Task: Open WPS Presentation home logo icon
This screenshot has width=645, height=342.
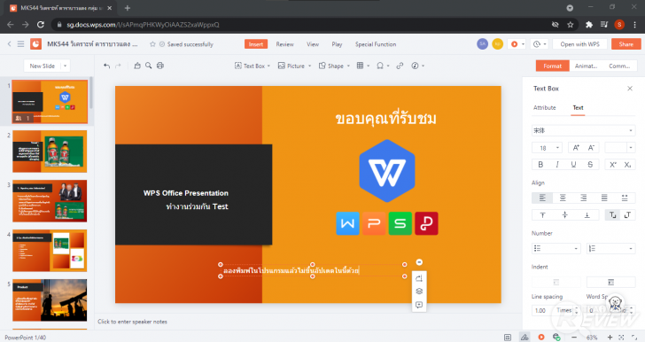Action: pos(35,43)
